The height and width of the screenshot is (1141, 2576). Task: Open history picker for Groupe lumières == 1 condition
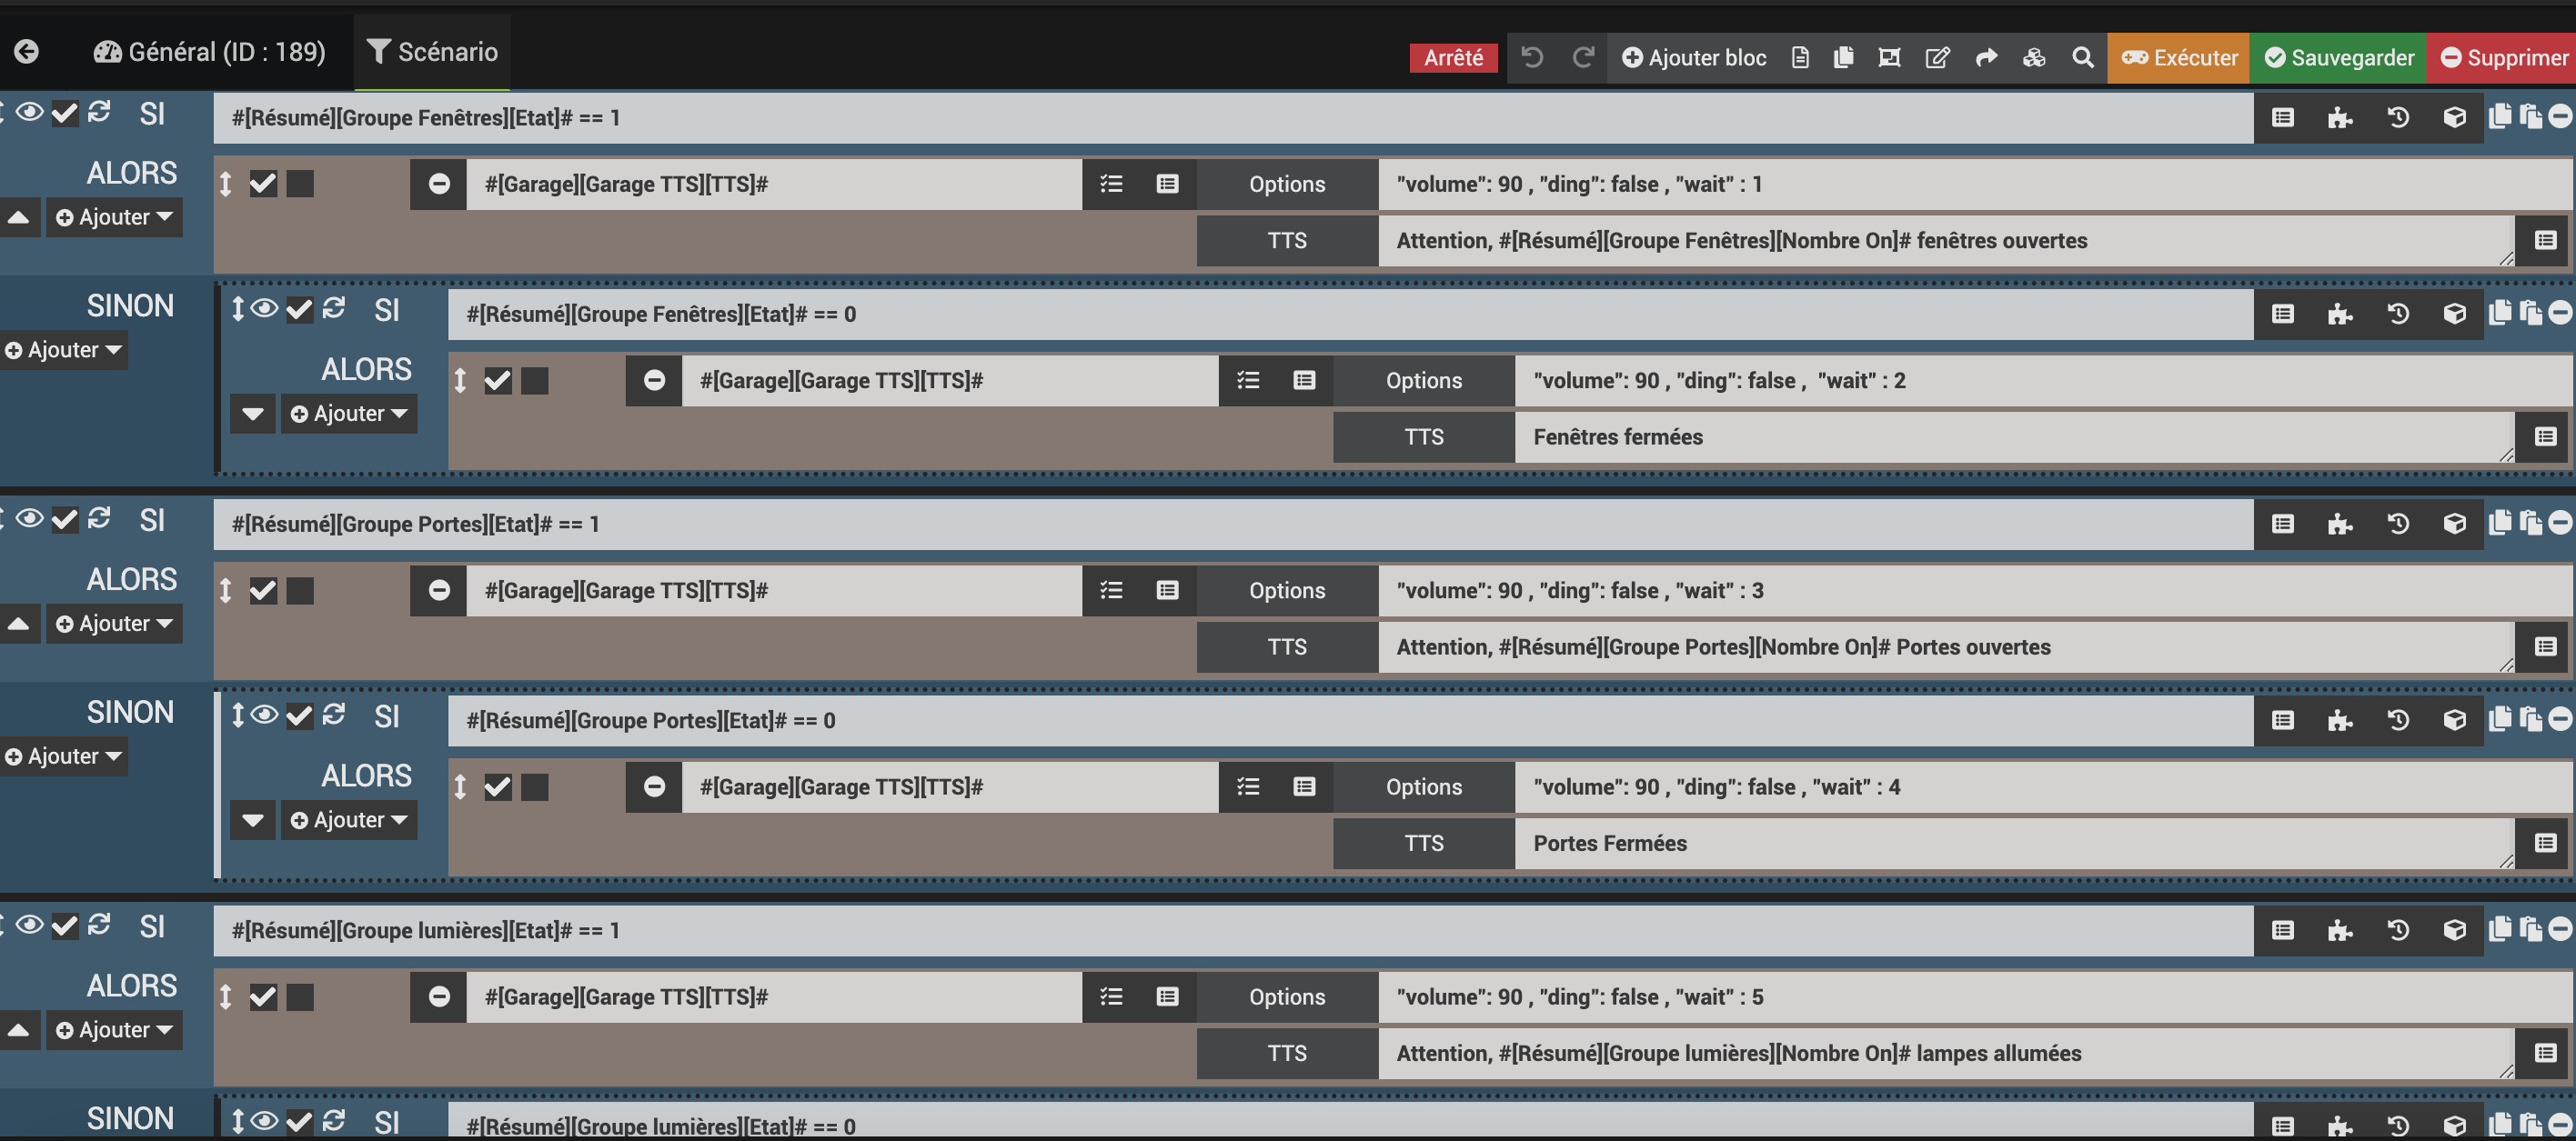click(2397, 931)
